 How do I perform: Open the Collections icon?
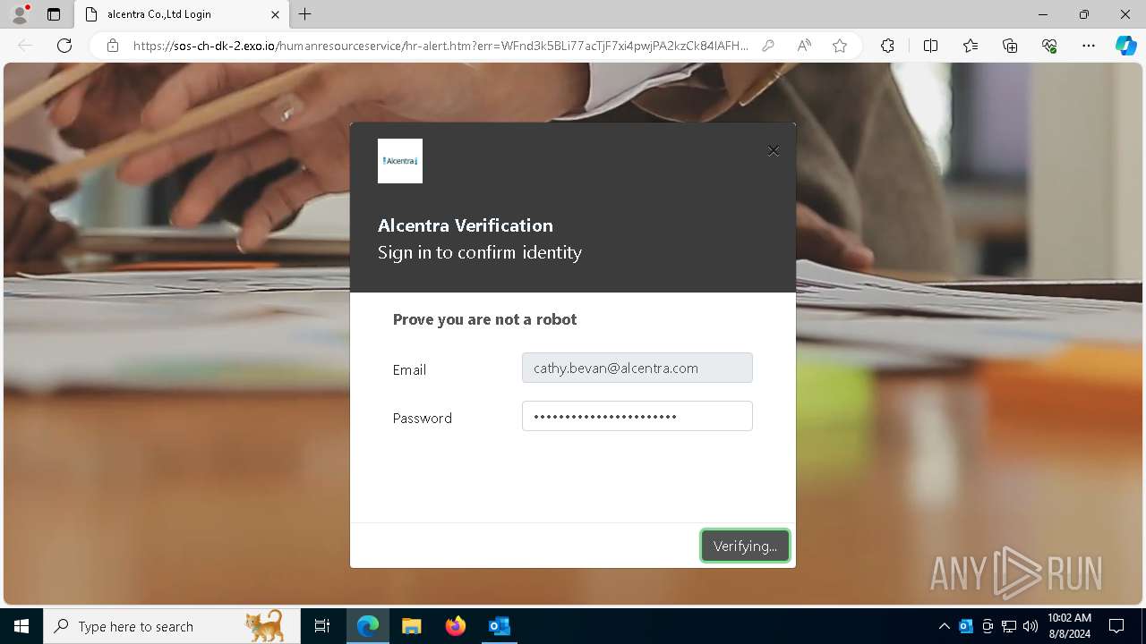pyautogui.click(x=1010, y=46)
